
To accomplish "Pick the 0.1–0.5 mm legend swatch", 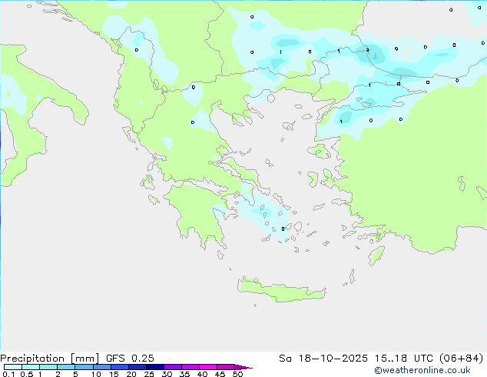I will [13, 367].
